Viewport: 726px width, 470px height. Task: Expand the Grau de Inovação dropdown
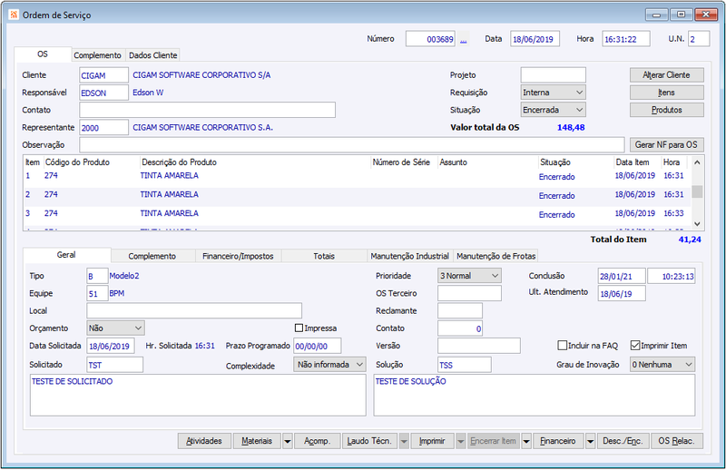688,364
